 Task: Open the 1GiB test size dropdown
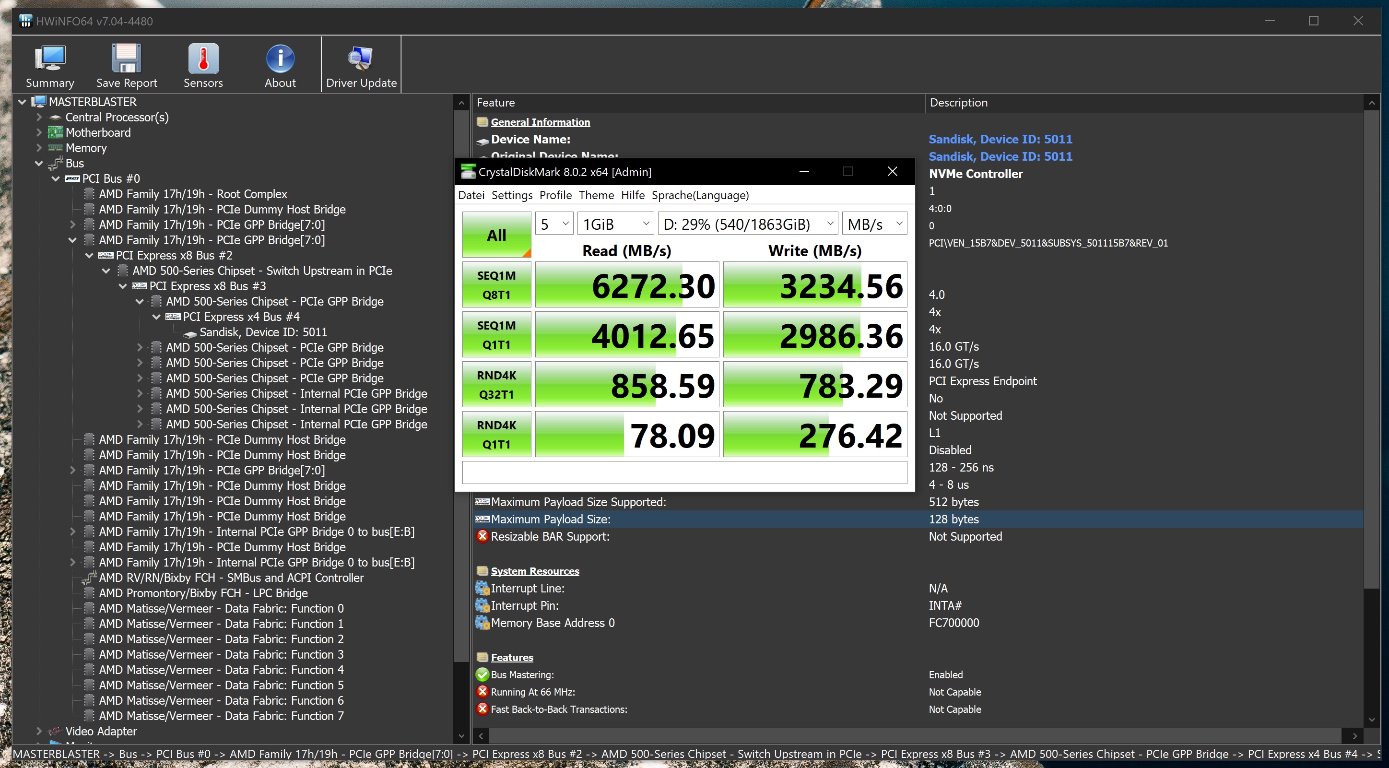click(615, 224)
